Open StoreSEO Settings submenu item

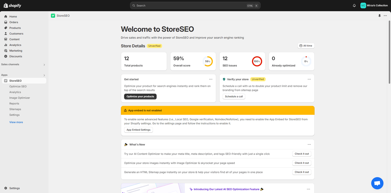[x=14, y=115]
